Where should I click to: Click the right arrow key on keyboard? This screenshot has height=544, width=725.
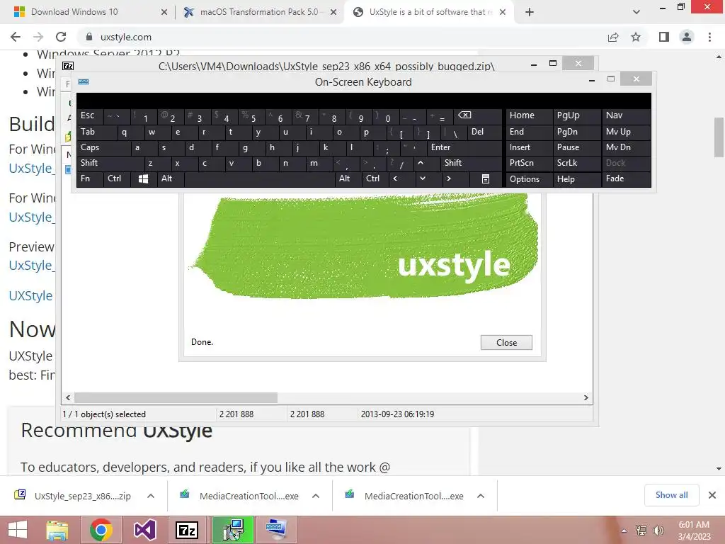click(x=448, y=178)
